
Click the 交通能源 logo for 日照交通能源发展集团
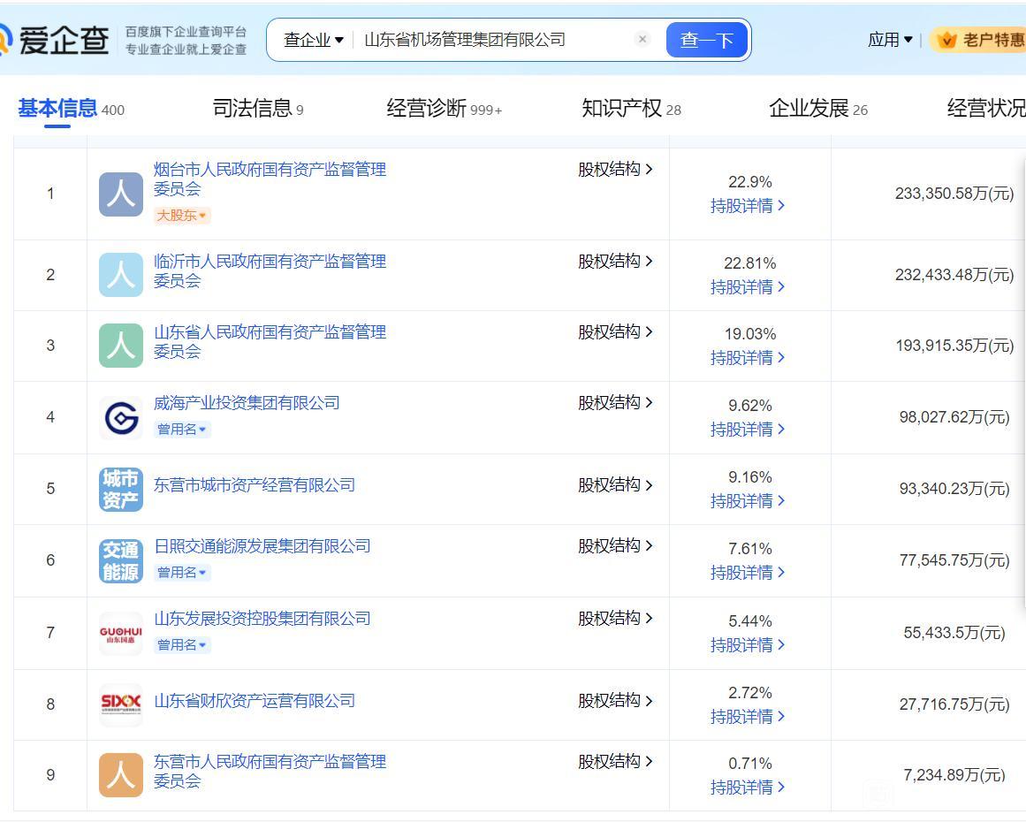pos(120,559)
